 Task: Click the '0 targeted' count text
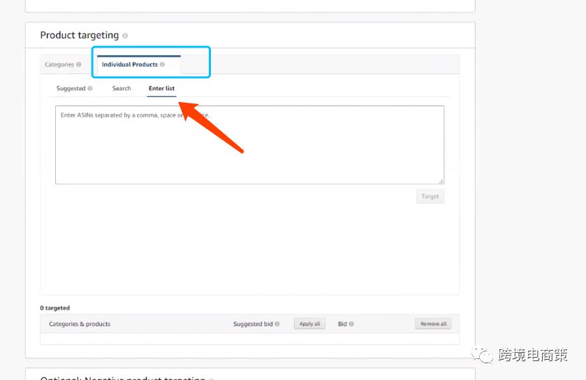click(x=55, y=308)
